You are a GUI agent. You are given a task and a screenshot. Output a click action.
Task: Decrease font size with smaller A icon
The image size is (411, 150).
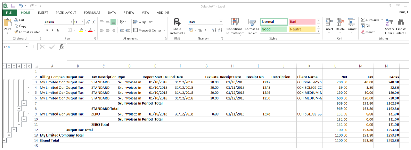(x=94, y=22)
